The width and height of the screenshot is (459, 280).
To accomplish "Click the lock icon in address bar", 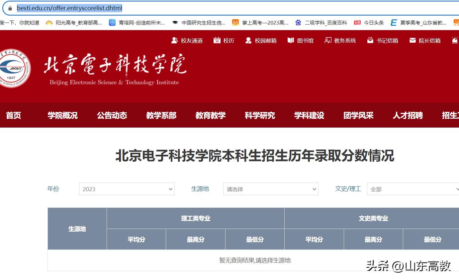I will point(10,8).
